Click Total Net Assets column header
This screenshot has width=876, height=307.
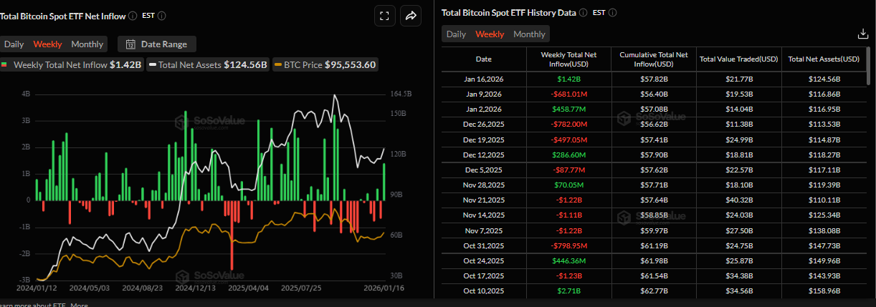pos(824,59)
